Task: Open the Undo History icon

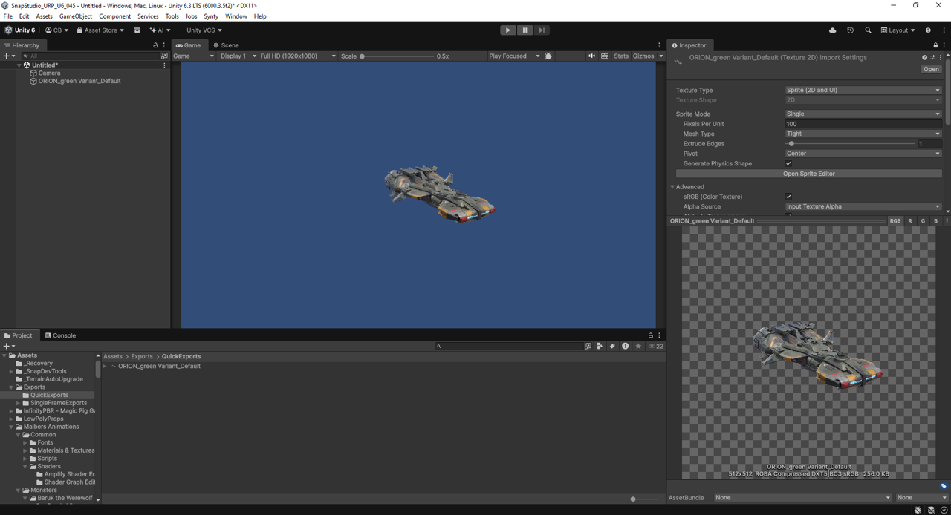Action: coord(850,30)
